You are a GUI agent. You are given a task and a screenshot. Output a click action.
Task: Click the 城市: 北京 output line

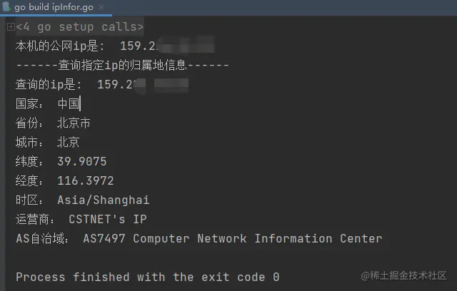(x=48, y=142)
